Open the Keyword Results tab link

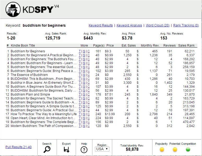[x=101, y=25]
